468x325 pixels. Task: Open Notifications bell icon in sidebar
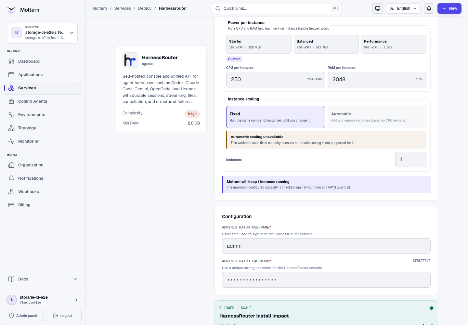(x=11, y=178)
